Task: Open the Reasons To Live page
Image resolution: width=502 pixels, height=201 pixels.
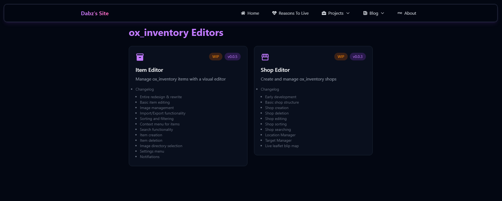Action: point(290,13)
